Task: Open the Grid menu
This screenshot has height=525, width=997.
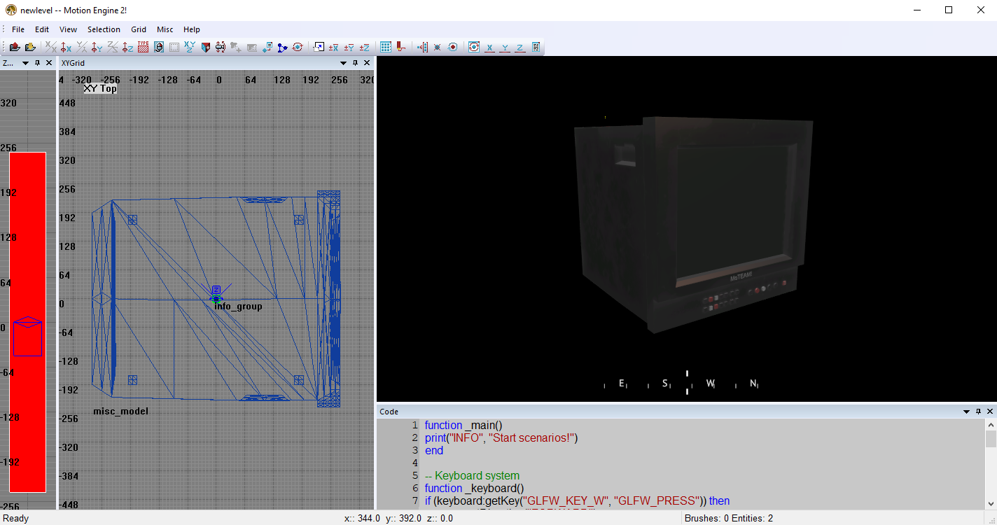Action: tap(139, 29)
